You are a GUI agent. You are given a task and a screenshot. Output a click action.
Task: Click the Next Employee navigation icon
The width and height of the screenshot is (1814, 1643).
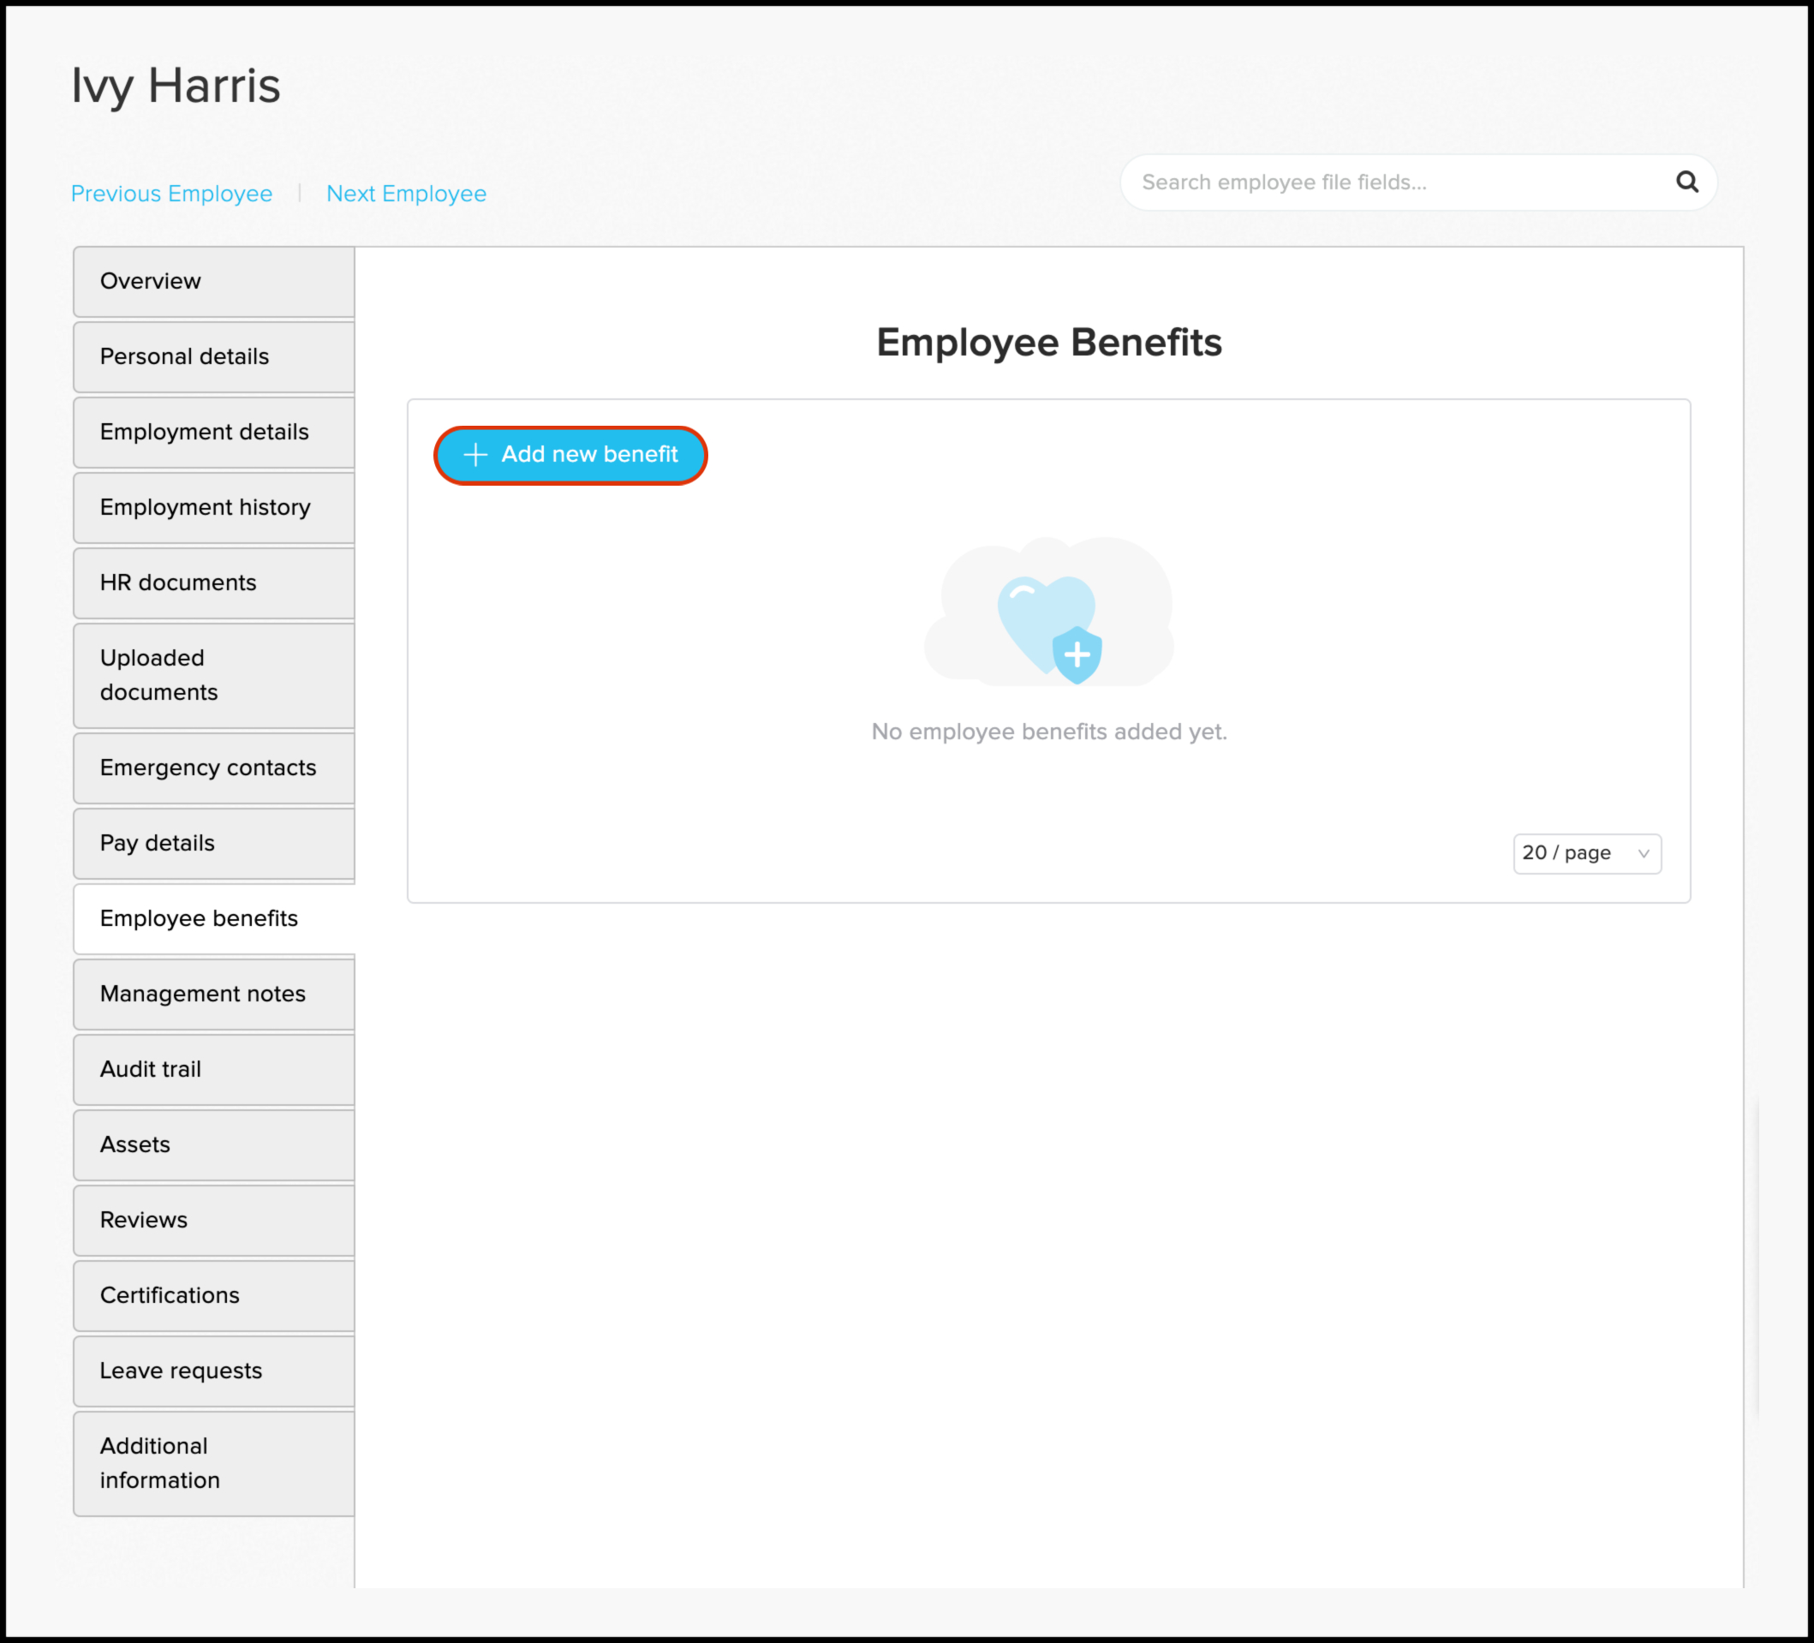click(x=406, y=191)
